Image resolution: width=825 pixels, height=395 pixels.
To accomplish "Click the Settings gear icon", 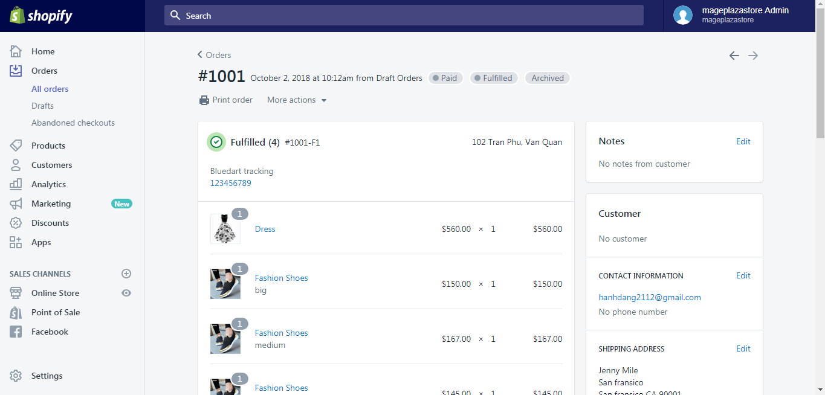I will pyautogui.click(x=16, y=376).
